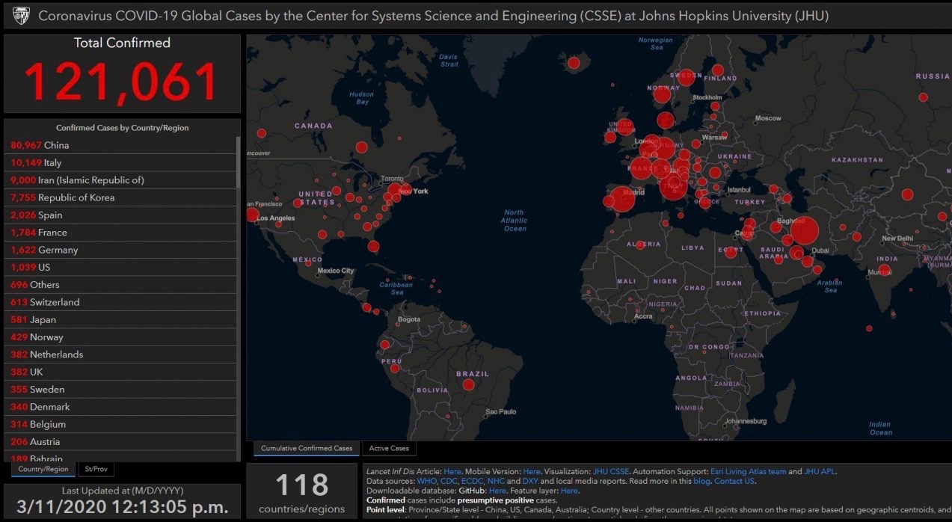Click the large red circle over Spain
Viewport: 952px width, 522px height.
(x=622, y=200)
